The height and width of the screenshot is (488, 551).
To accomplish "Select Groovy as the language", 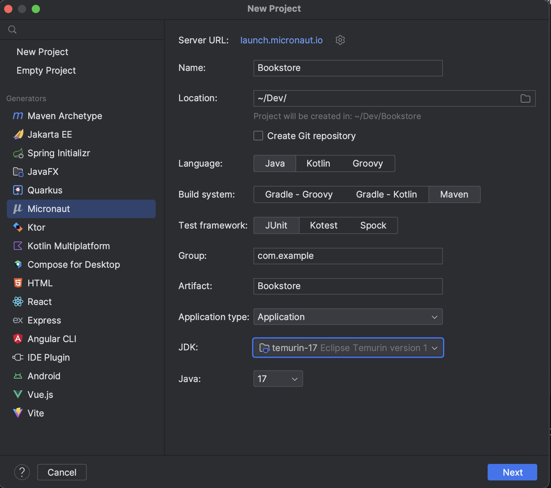I will 368,163.
